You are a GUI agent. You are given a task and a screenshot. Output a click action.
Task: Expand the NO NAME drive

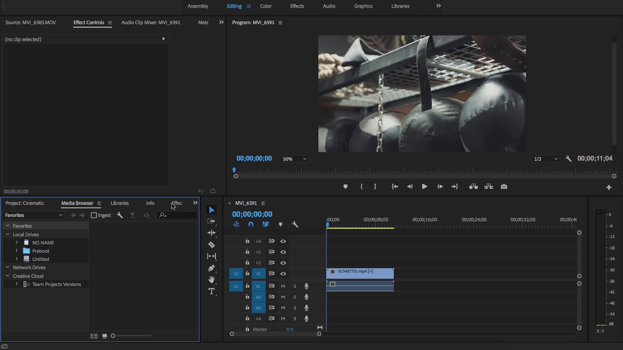click(17, 243)
